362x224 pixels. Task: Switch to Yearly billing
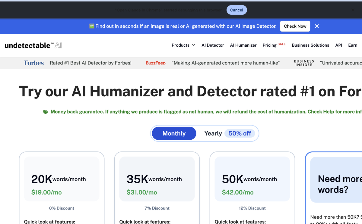pyautogui.click(x=213, y=133)
